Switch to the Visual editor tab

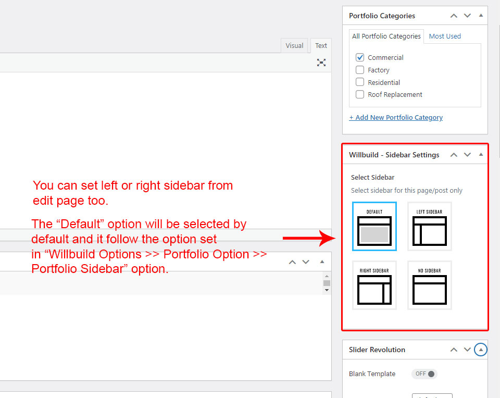294,45
